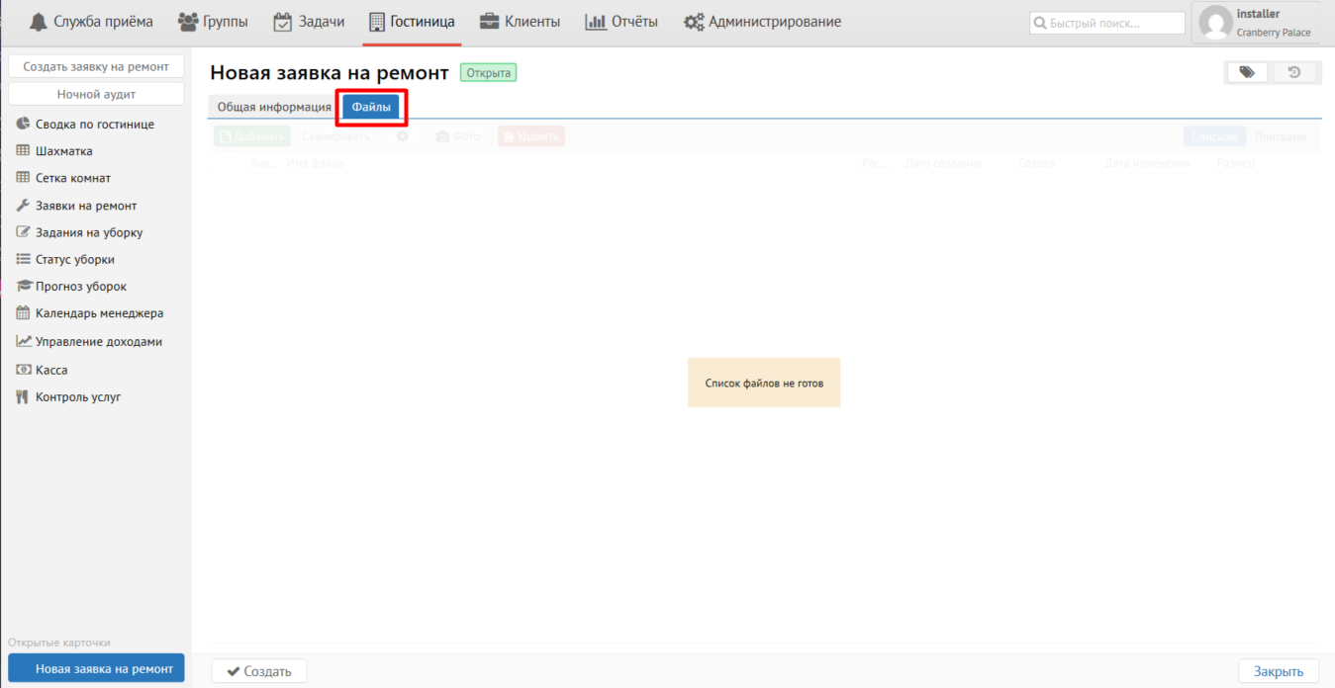Switch to the Общая информация tab
This screenshot has width=1335, height=688.
[274, 107]
